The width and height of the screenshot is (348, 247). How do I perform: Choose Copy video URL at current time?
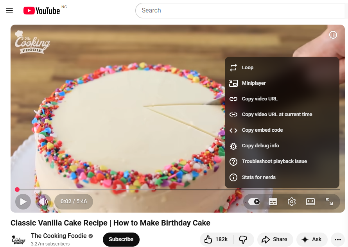[x=277, y=115]
